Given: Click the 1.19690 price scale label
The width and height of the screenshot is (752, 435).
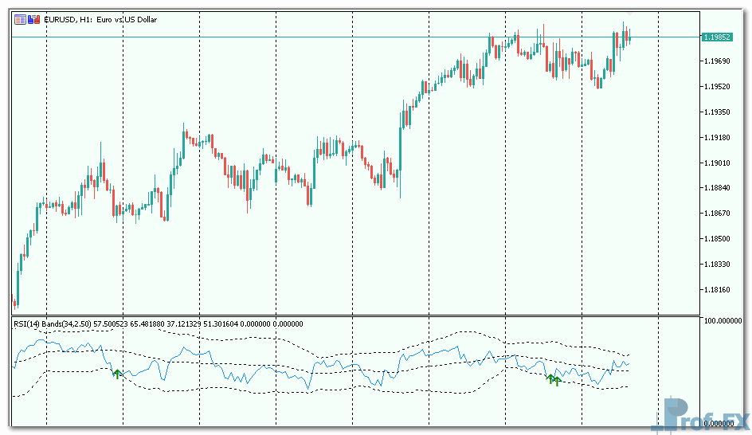Looking at the screenshot, I should 717,61.
